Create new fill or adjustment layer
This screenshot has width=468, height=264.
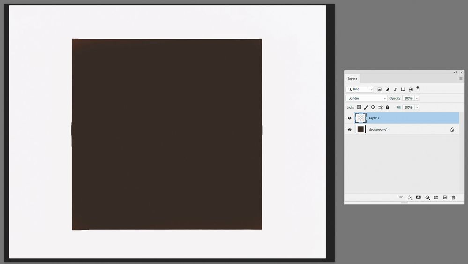(427, 198)
